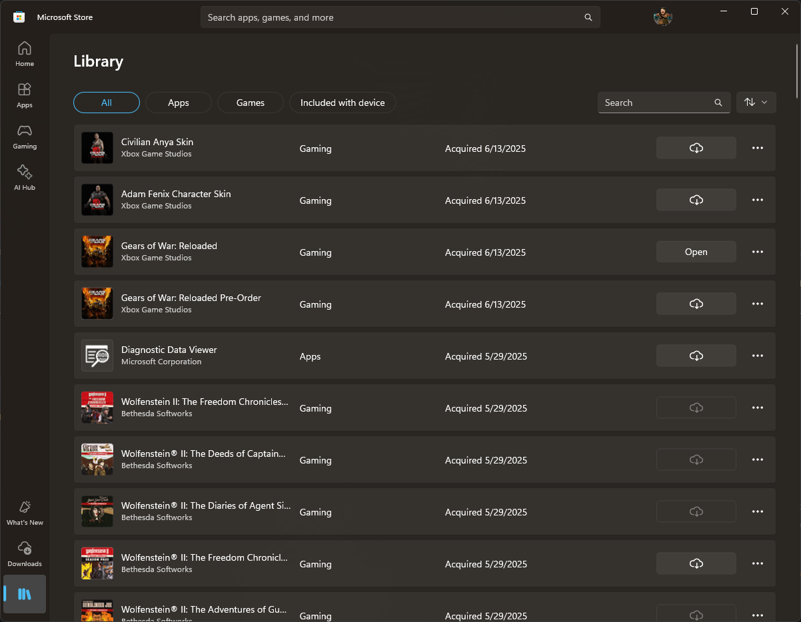Viewport: 801px width, 622px height.
Task: Click the top search magnifier icon
Action: (588, 17)
